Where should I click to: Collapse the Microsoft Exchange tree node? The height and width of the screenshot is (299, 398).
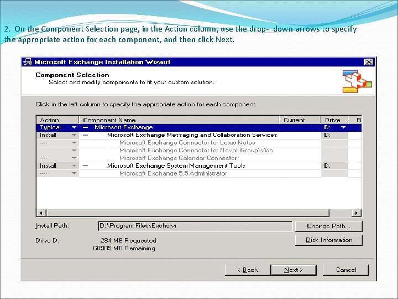pyautogui.click(x=86, y=127)
